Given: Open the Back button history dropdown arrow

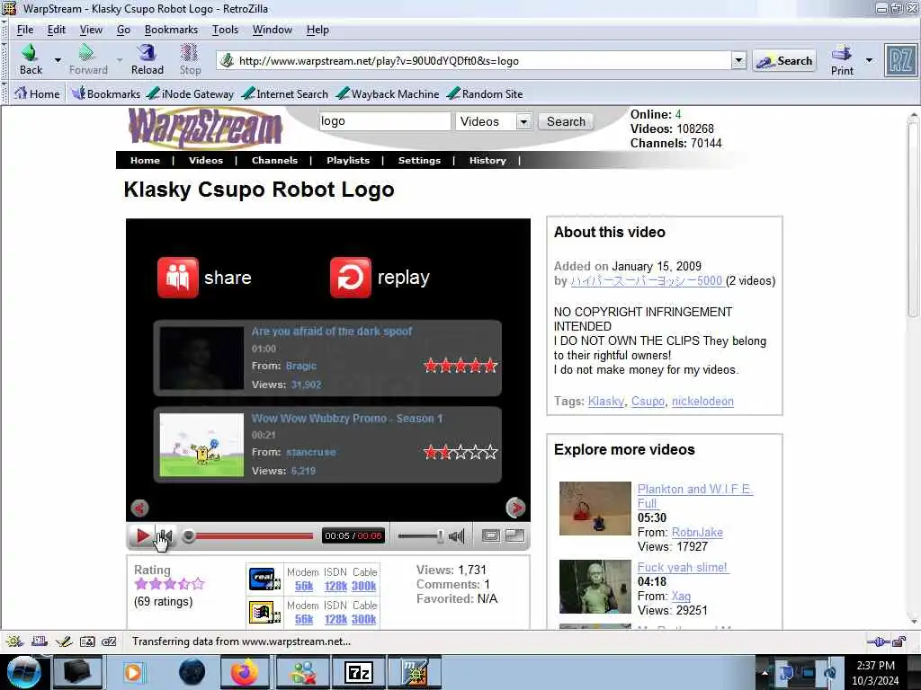Looking at the screenshot, I should click(58, 60).
